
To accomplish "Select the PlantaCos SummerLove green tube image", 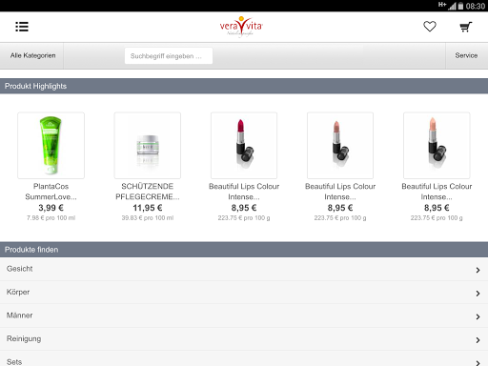I will coord(51,145).
